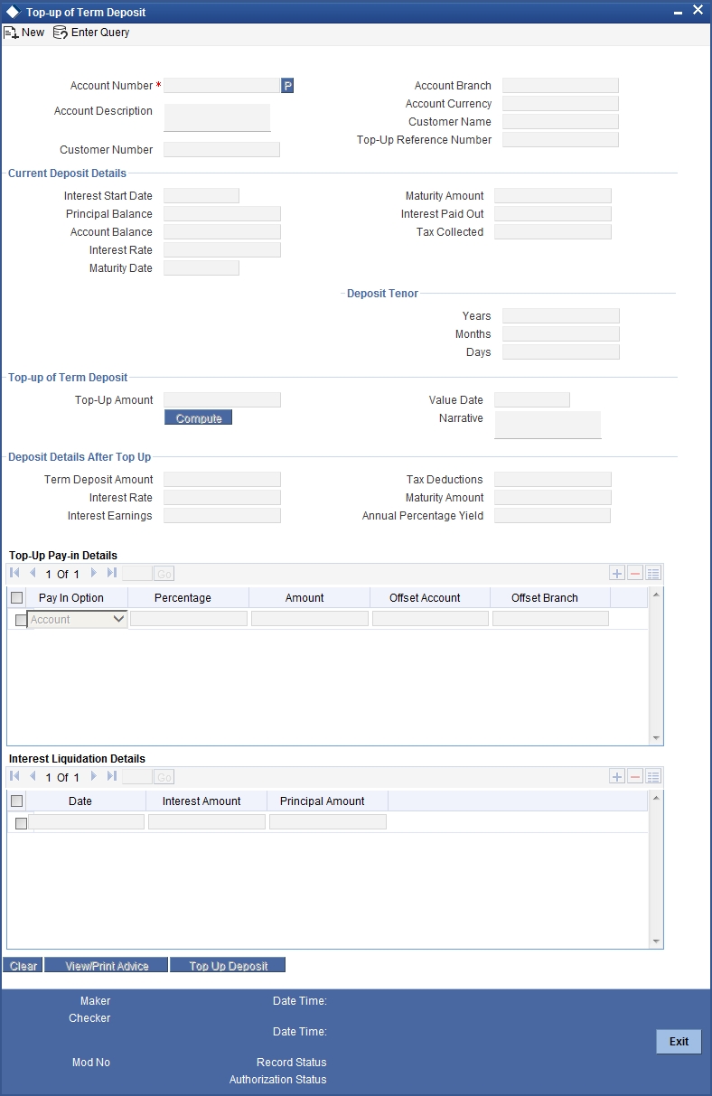Add row in Interest Liquidation Details
The image size is (712, 1096).
(x=617, y=776)
